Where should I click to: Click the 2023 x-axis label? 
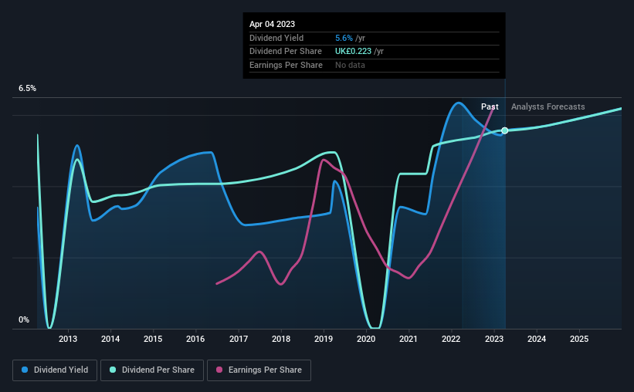pyautogui.click(x=494, y=339)
